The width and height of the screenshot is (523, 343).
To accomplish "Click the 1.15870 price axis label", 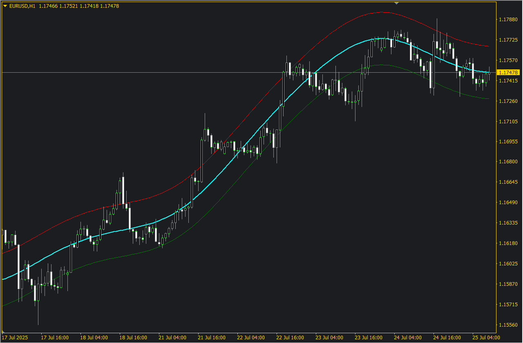I will coord(508,284).
